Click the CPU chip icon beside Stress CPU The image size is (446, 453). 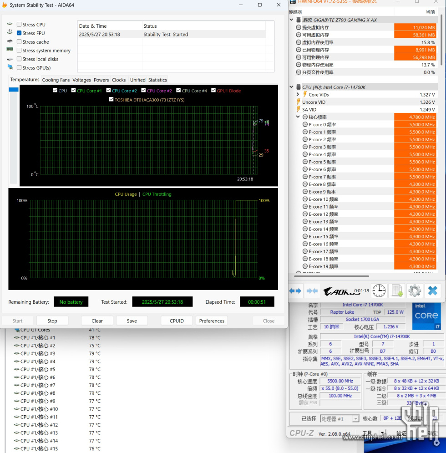click(x=10, y=24)
